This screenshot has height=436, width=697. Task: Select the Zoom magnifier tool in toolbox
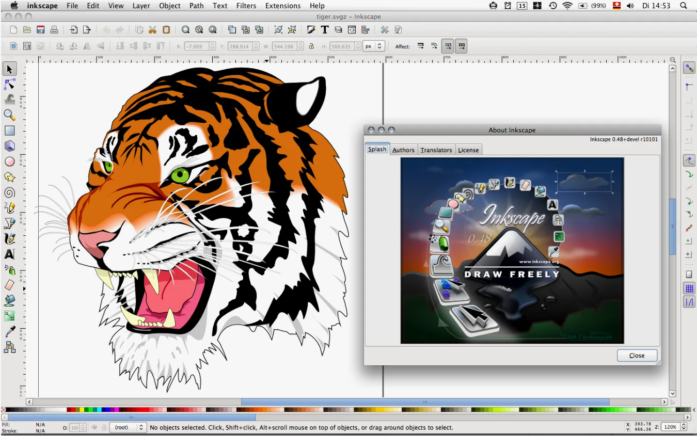click(x=9, y=115)
